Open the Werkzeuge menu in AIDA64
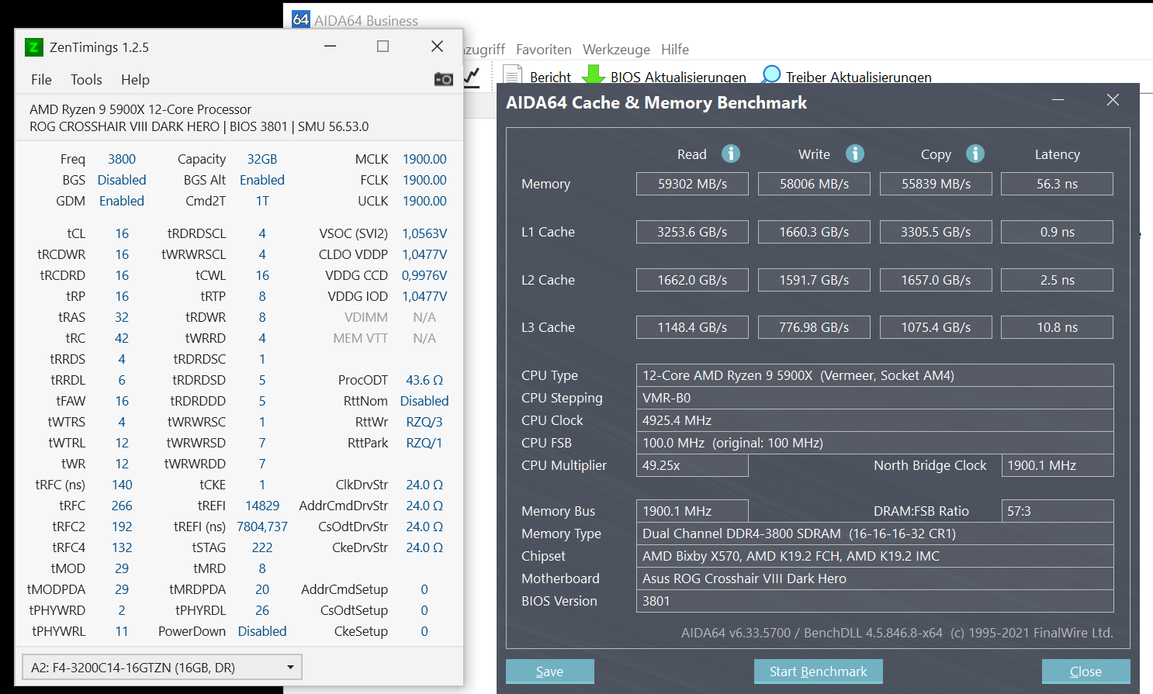 point(617,50)
